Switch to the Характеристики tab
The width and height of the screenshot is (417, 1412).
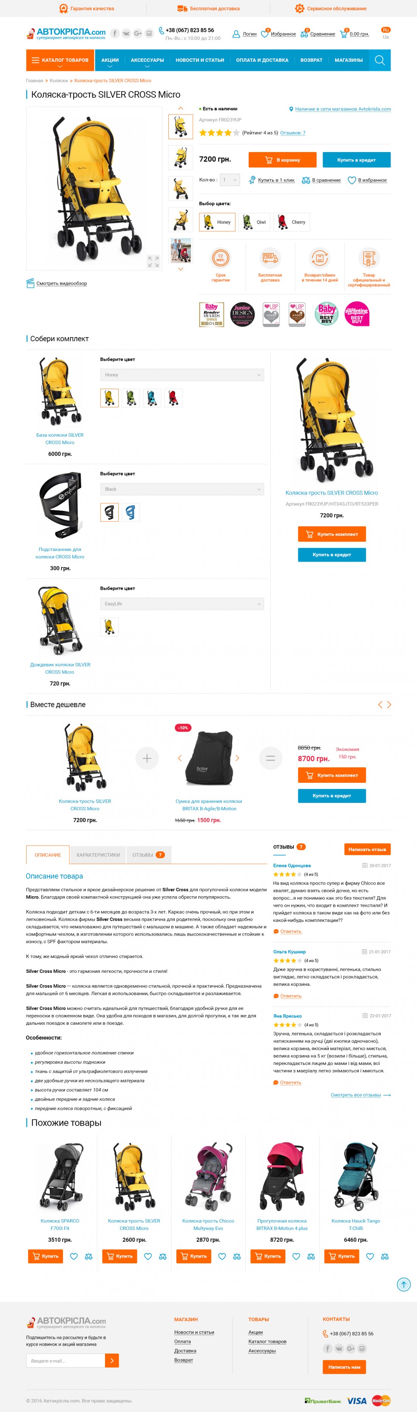(98, 855)
